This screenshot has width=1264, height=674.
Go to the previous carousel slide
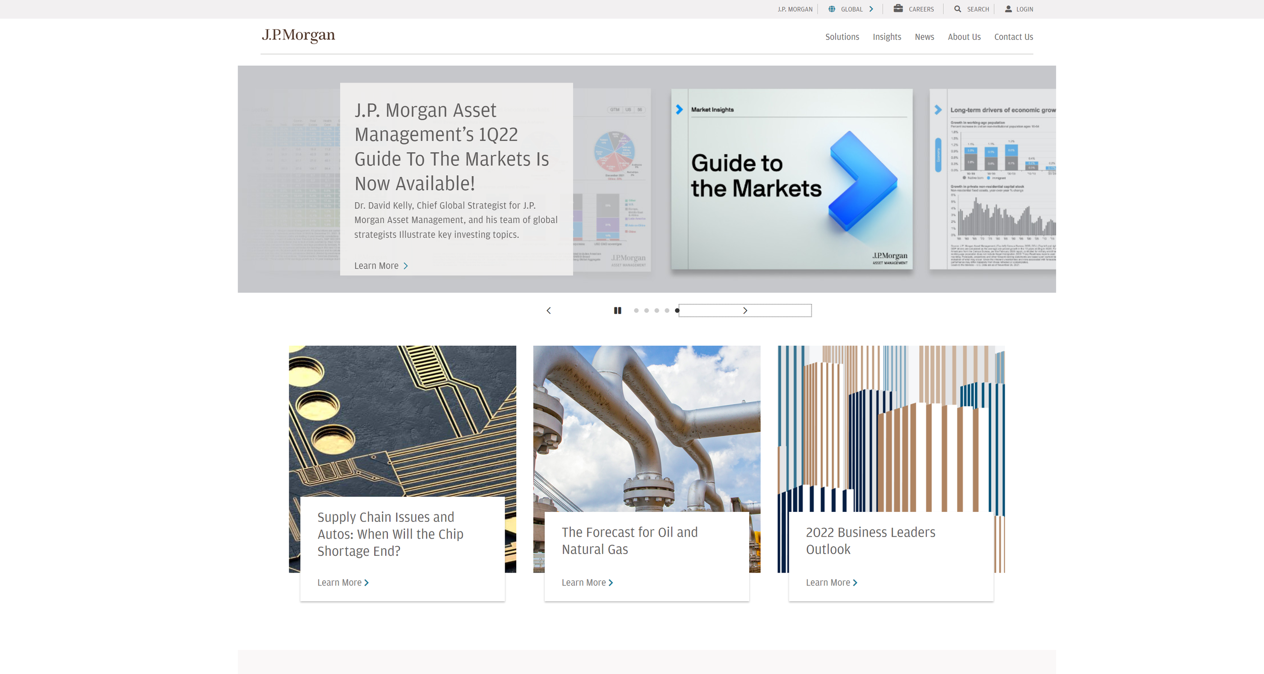click(549, 311)
